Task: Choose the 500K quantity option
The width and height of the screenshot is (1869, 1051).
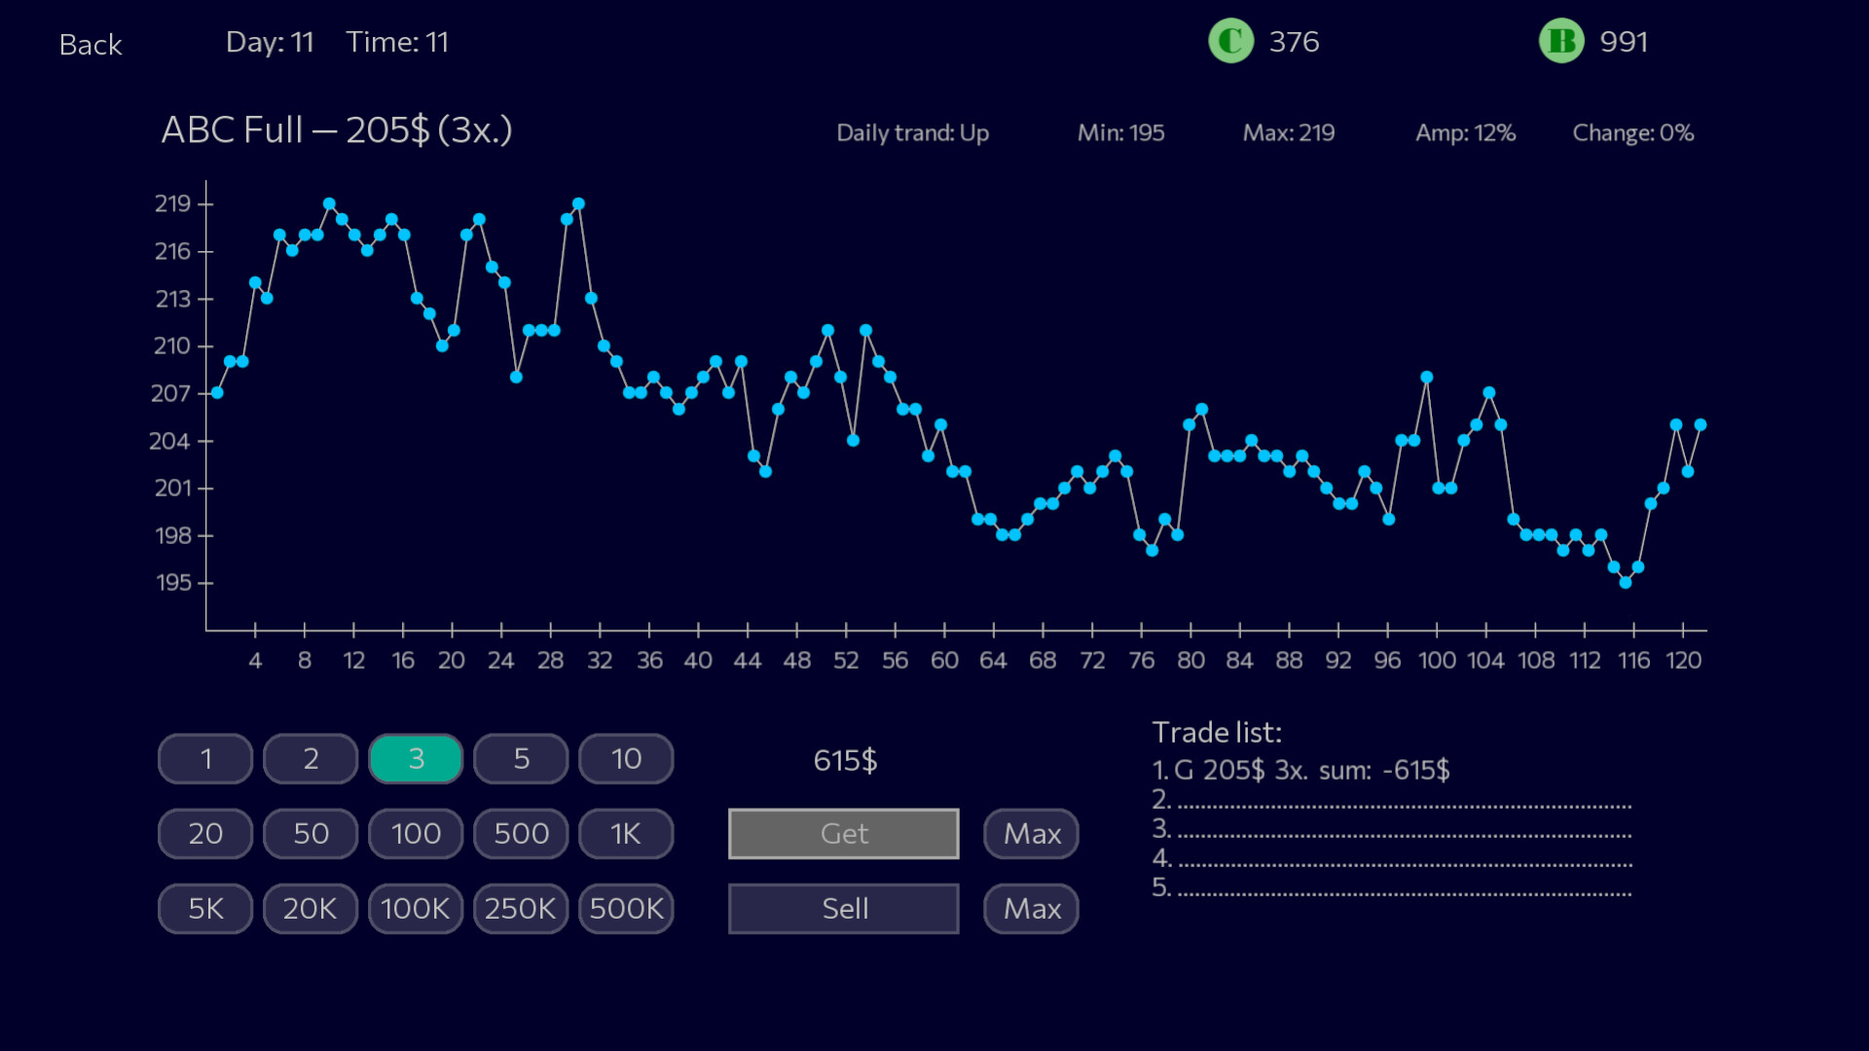Action: (626, 908)
